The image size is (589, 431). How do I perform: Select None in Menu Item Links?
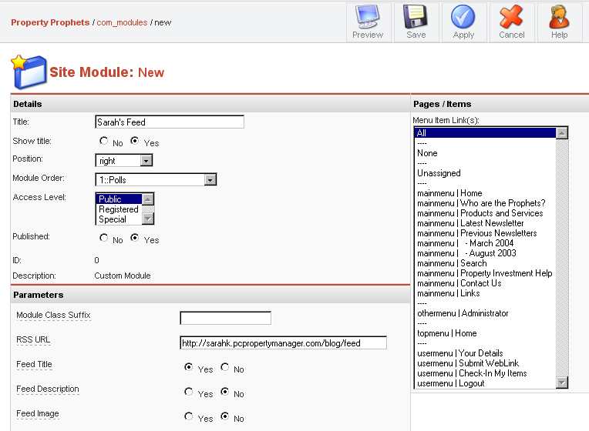coord(486,153)
